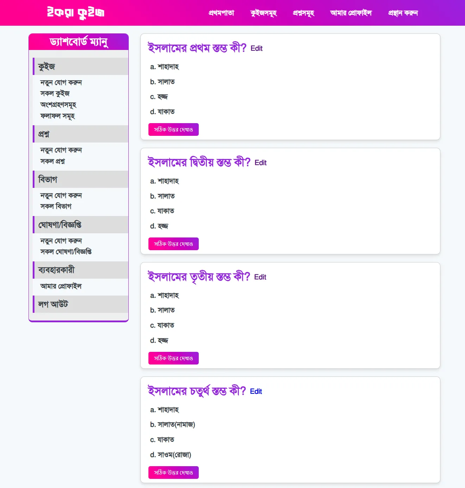Open অংশগ্রহণসমূহ in the sidebar
Viewport: 465px width, 488px height.
58,105
